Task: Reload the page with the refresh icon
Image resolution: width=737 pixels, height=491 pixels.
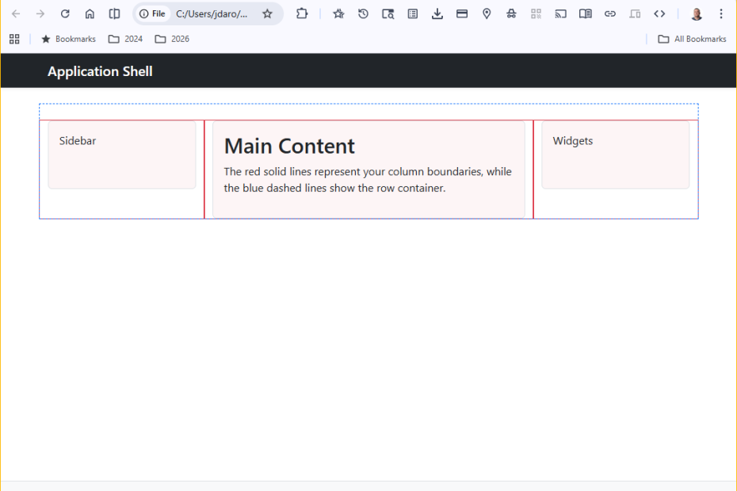Action: pos(65,13)
